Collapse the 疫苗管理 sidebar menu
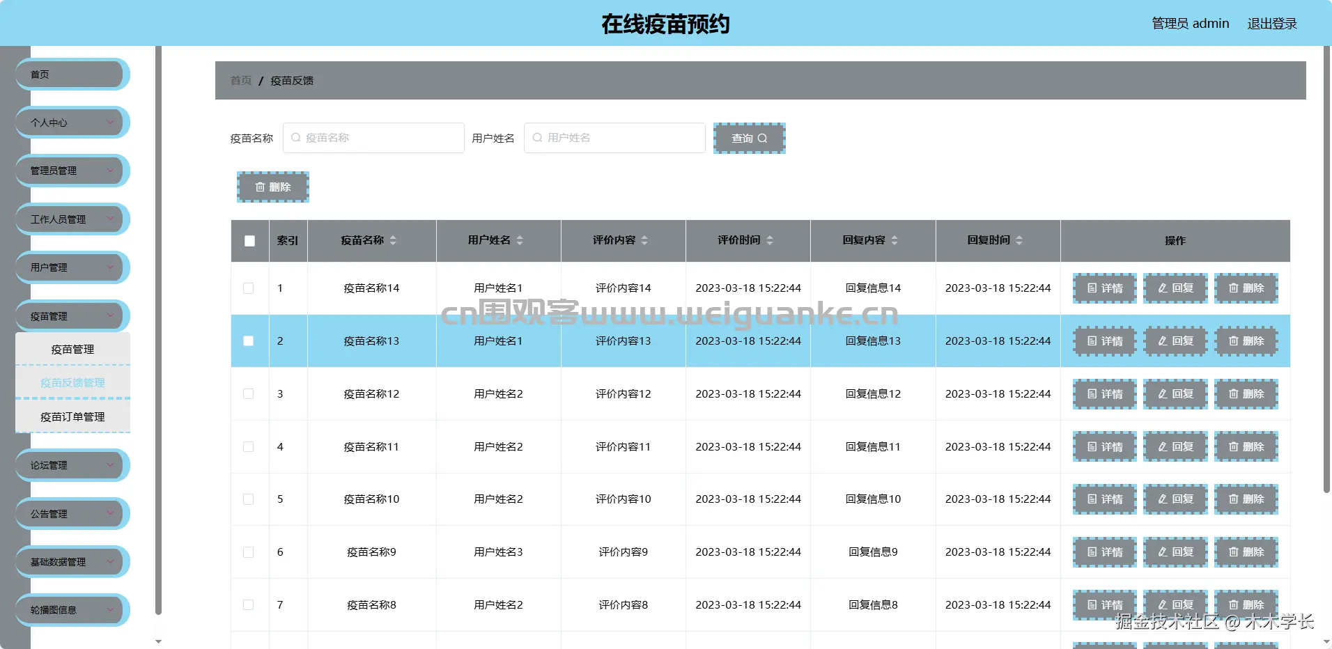 tap(71, 315)
